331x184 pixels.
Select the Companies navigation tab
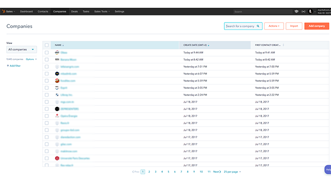click(59, 11)
